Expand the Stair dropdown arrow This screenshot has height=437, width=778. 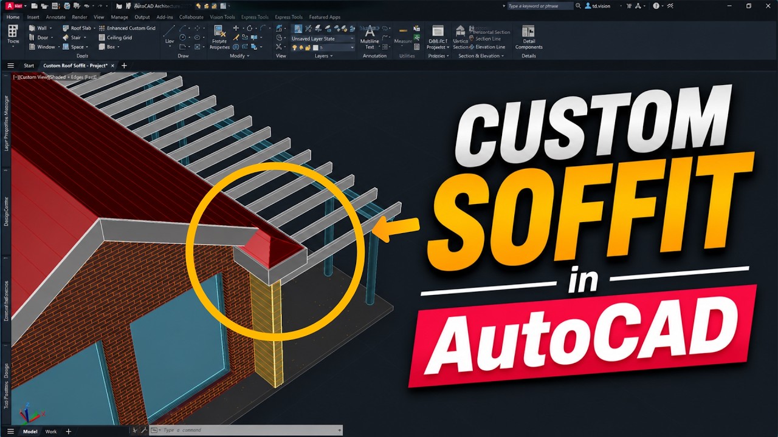point(84,38)
